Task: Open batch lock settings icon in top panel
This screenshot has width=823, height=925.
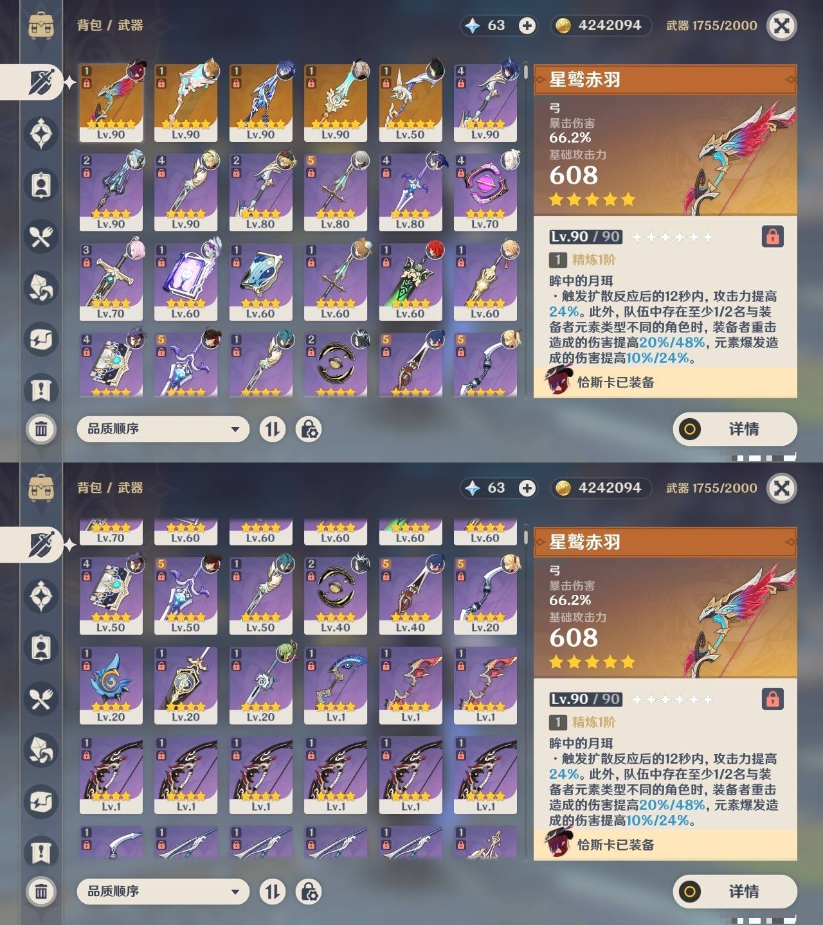Action: (309, 429)
